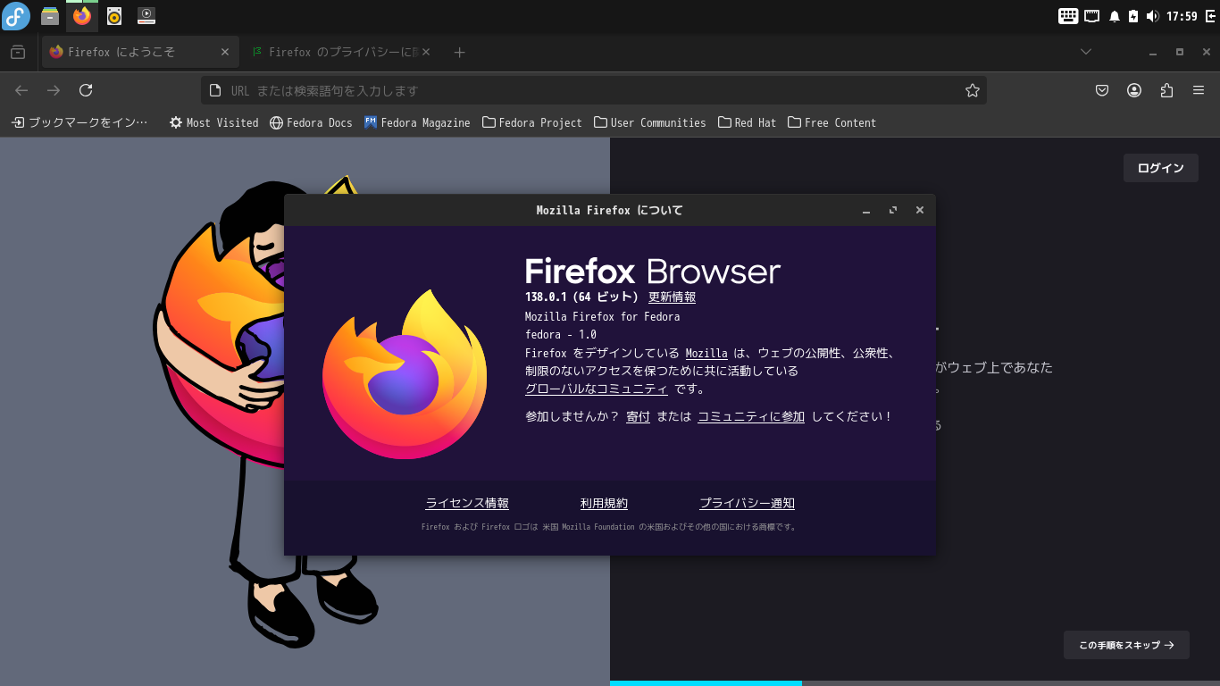This screenshot has height=686, width=1220.
Task: Open the Fedora Docs bookmark
Action: [312, 122]
